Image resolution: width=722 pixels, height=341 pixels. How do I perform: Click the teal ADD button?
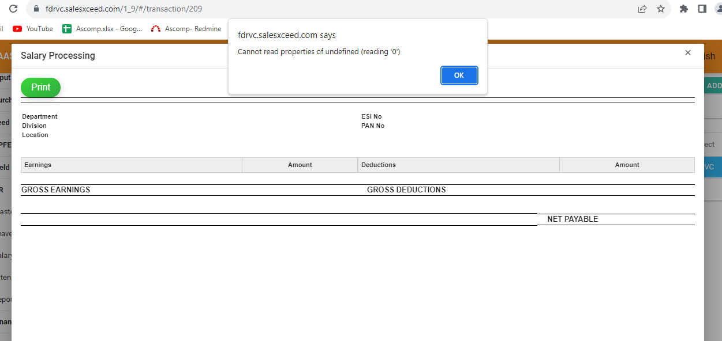714,86
